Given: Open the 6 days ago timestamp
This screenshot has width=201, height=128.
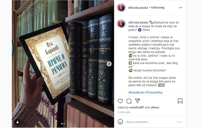Looking at the screenshot, I should coord(124,112).
